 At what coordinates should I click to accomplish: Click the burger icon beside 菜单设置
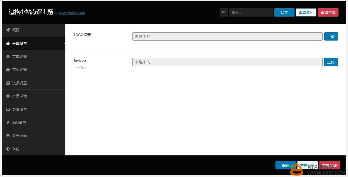[8, 57]
